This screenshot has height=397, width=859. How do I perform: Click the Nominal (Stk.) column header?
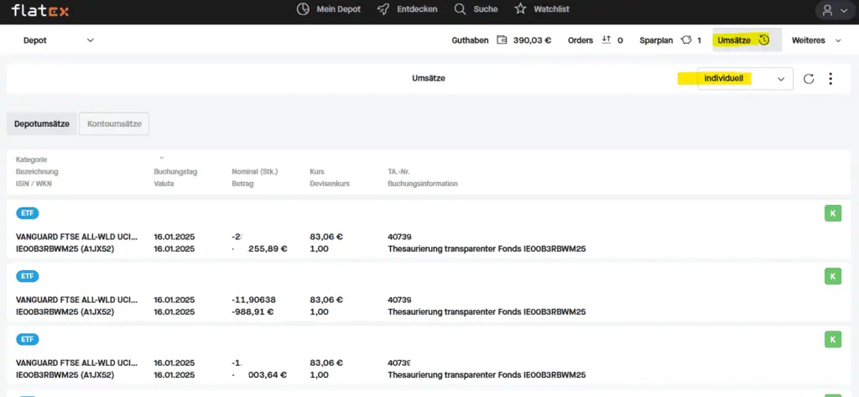(255, 171)
